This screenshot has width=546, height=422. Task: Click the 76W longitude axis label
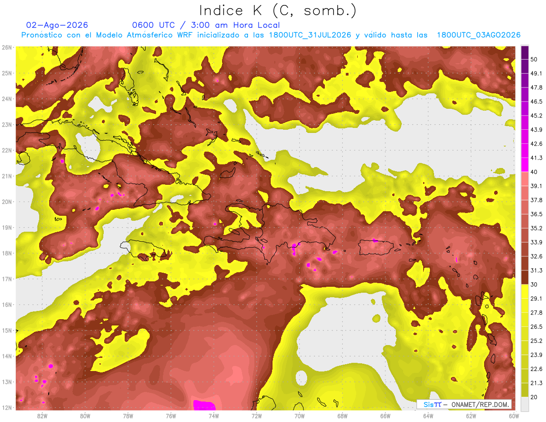coord(171,416)
